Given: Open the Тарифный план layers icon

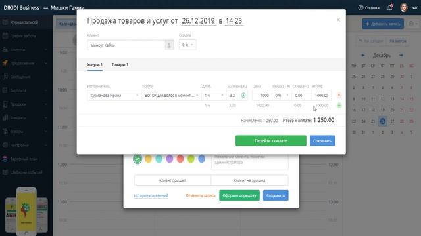Looking at the screenshot, I should click(x=5, y=159).
